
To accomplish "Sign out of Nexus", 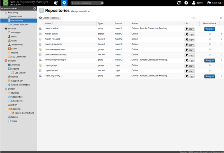I will tap(214, 3).
